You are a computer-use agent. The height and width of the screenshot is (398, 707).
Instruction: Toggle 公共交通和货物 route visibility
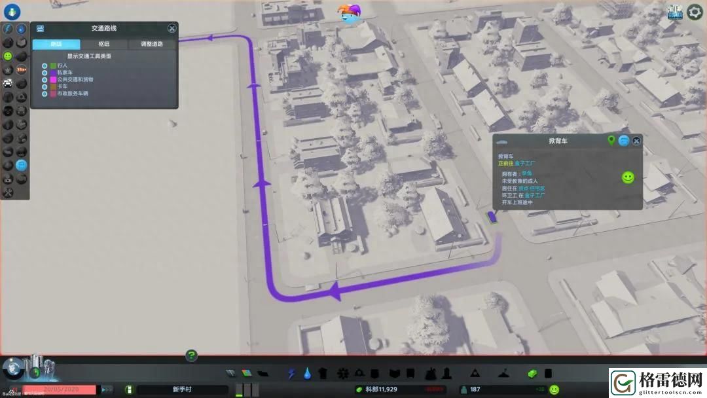tap(45, 80)
